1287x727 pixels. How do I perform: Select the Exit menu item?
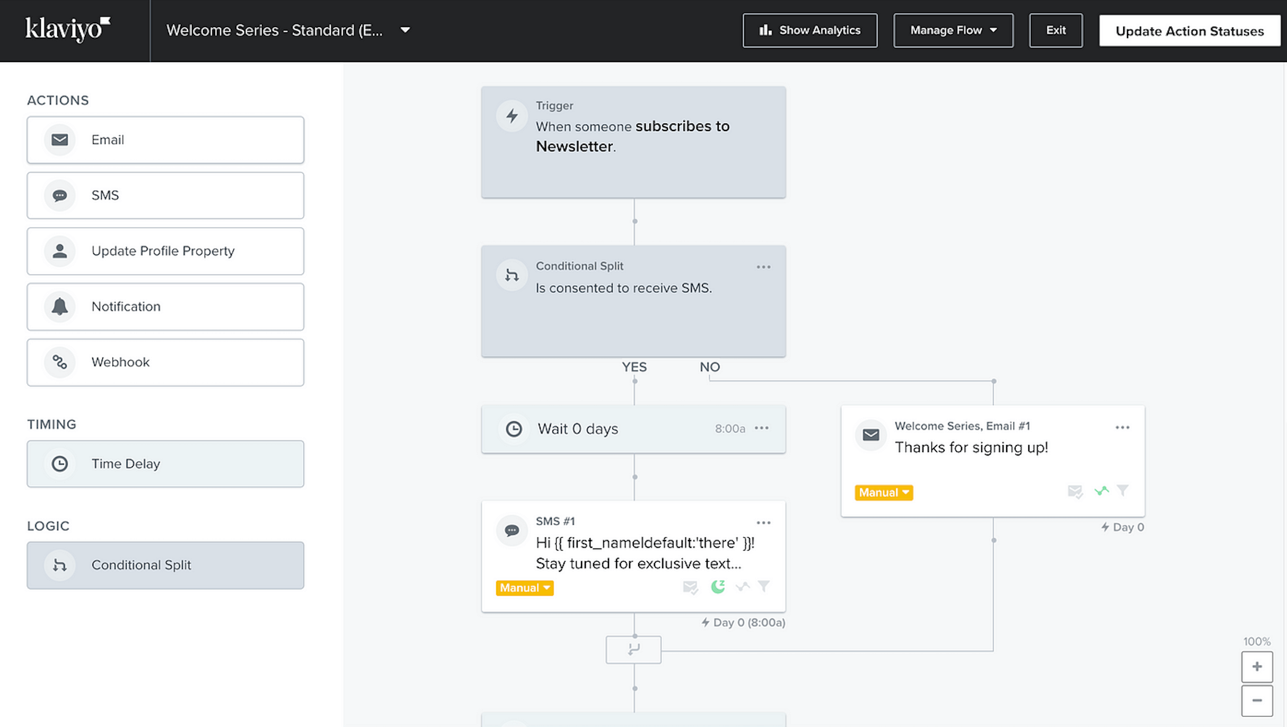pyautogui.click(x=1055, y=30)
